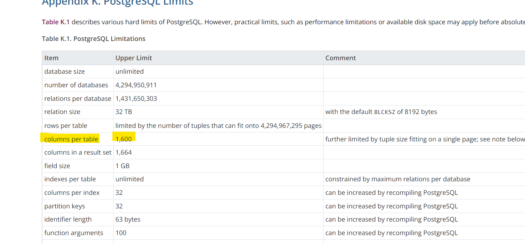The image size is (525, 244).
Task: Click the BLCKSZ of 8192 bytes comment
Action: [381, 112]
